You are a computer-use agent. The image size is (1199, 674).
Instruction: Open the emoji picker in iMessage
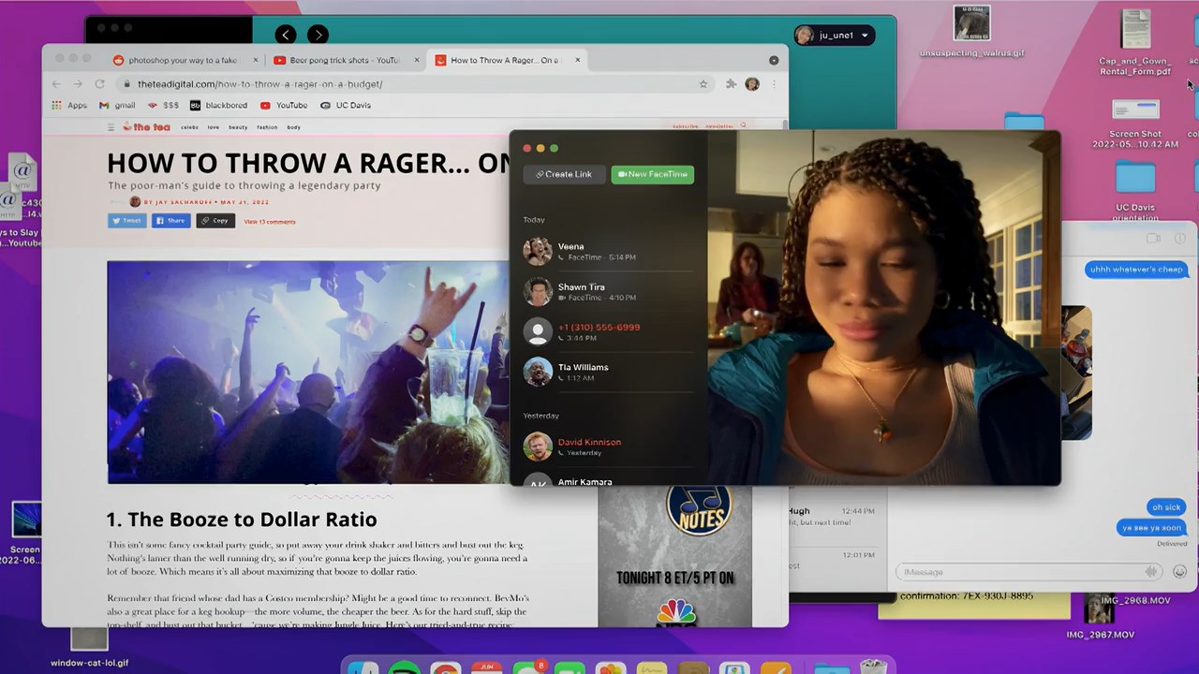pyautogui.click(x=1179, y=572)
